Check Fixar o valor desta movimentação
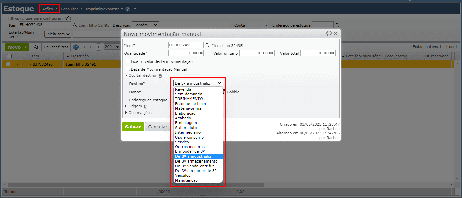Viewport: 462px width, 198px height. (x=128, y=61)
